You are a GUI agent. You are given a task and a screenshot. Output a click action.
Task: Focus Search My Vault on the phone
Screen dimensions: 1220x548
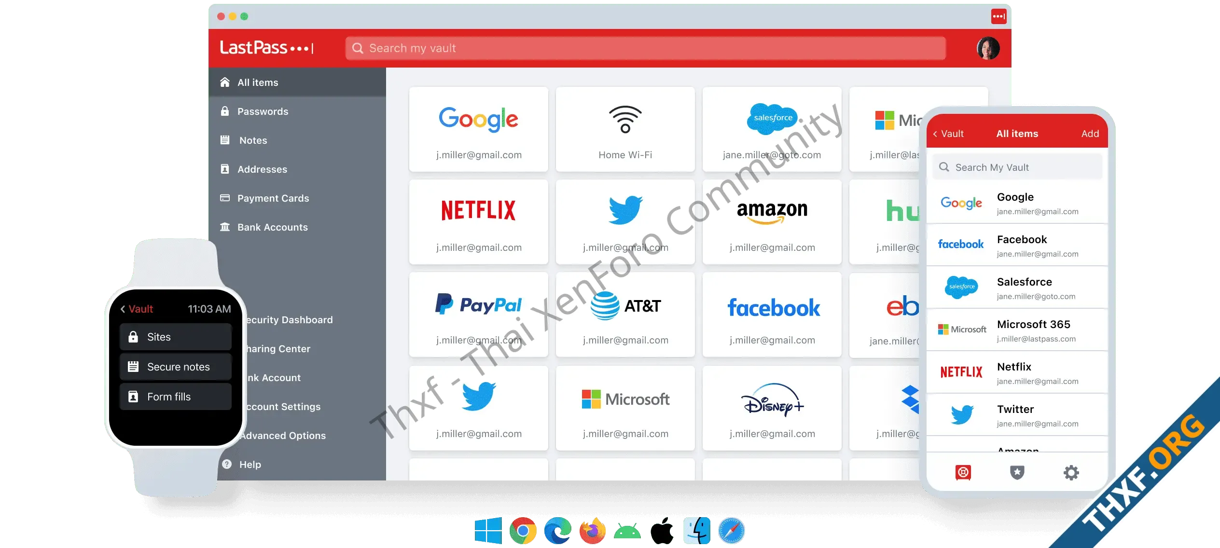(1017, 167)
